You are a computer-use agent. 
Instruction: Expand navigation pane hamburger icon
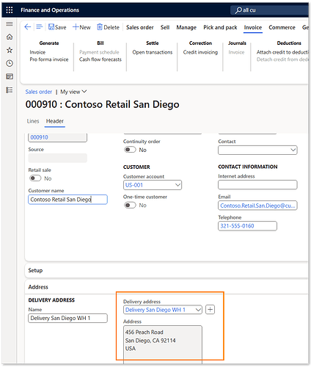(x=10, y=23)
